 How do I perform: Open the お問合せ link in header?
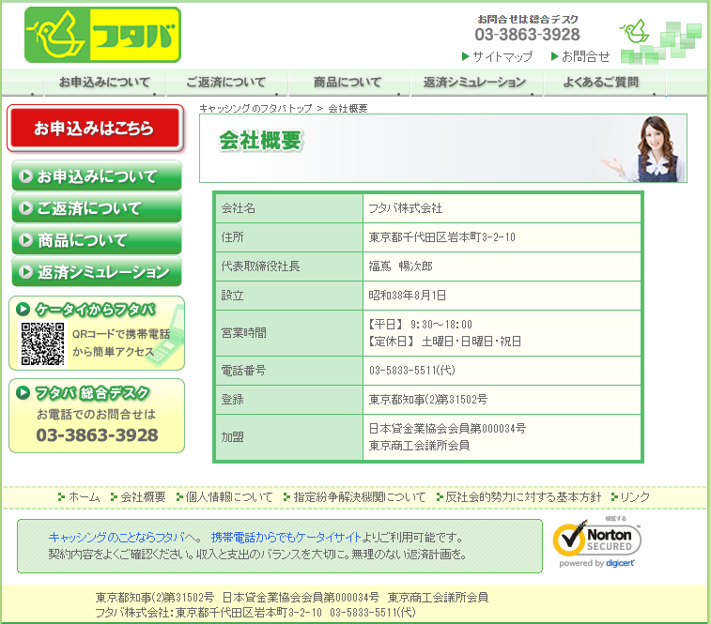coord(580,56)
